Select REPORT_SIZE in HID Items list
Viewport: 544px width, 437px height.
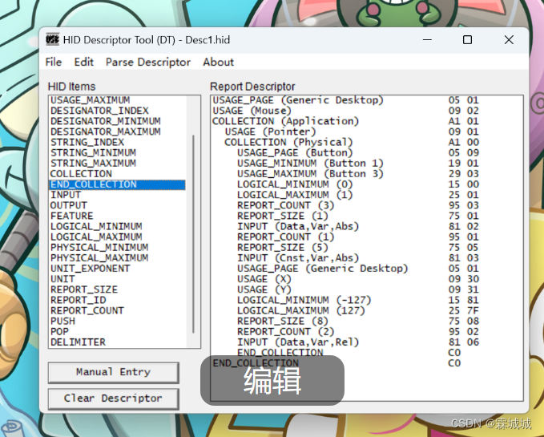pos(117,289)
